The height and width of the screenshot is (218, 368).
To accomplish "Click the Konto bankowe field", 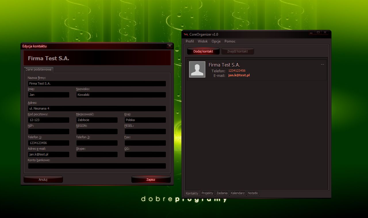I will coord(97,166).
